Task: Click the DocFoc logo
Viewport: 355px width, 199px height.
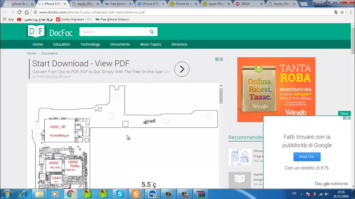Action: 49,32
